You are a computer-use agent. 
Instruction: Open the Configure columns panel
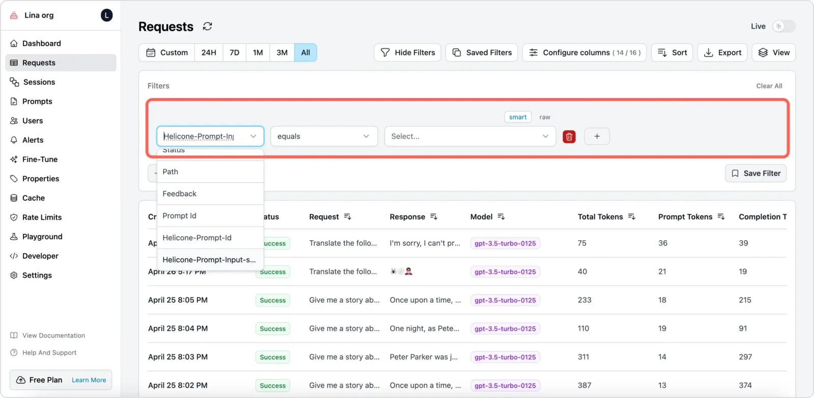[x=585, y=52]
